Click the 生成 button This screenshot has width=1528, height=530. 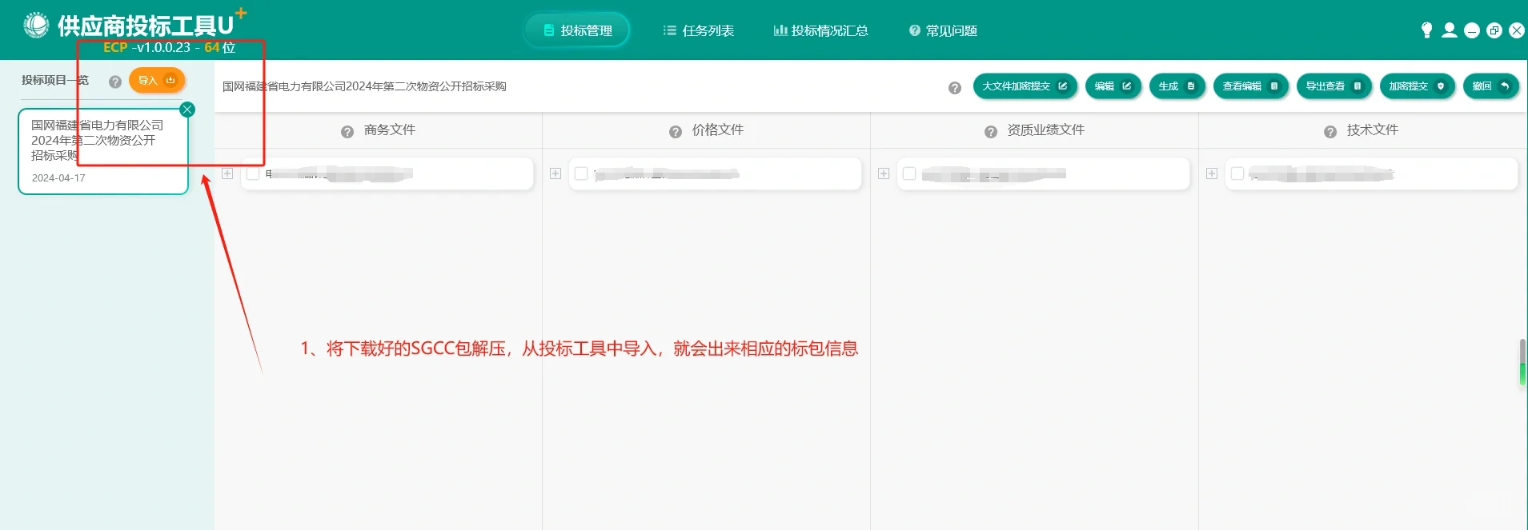click(1177, 86)
